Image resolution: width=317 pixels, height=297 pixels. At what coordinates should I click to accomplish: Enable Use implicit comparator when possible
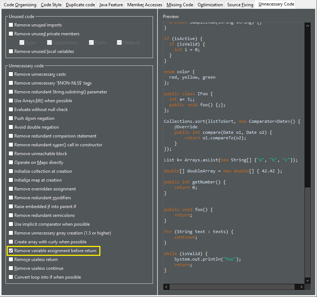(x=11, y=224)
